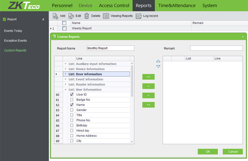This screenshot has width=248, height=161.
Task: Open Custom Reports in sidebar
Action: click(15, 50)
